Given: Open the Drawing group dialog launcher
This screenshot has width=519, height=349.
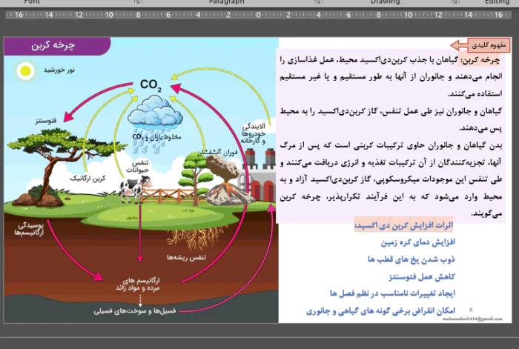Looking at the screenshot, I should [x=455, y=2].
